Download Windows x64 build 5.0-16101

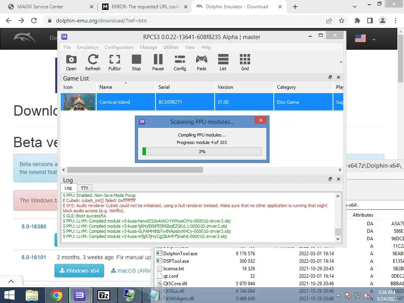[x=79, y=271]
